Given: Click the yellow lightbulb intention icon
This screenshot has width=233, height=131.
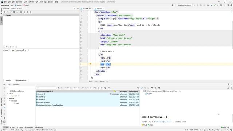Looking at the screenshot, I should pos(90,64).
